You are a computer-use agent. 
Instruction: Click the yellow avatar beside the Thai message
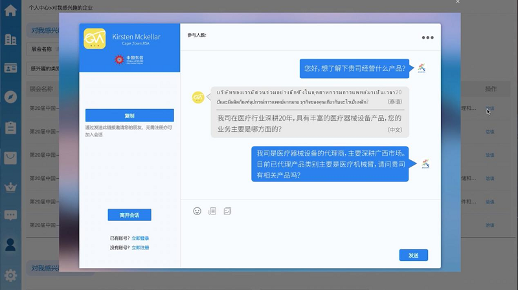tap(198, 98)
